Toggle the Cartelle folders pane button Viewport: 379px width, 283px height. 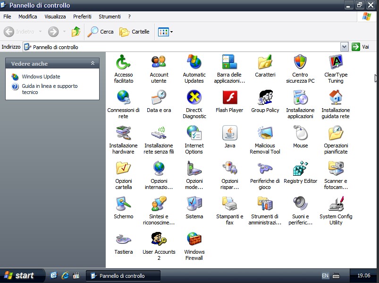click(135, 32)
